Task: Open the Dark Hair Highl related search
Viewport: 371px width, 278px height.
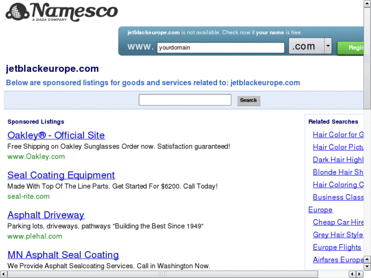Action: point(338,160)
